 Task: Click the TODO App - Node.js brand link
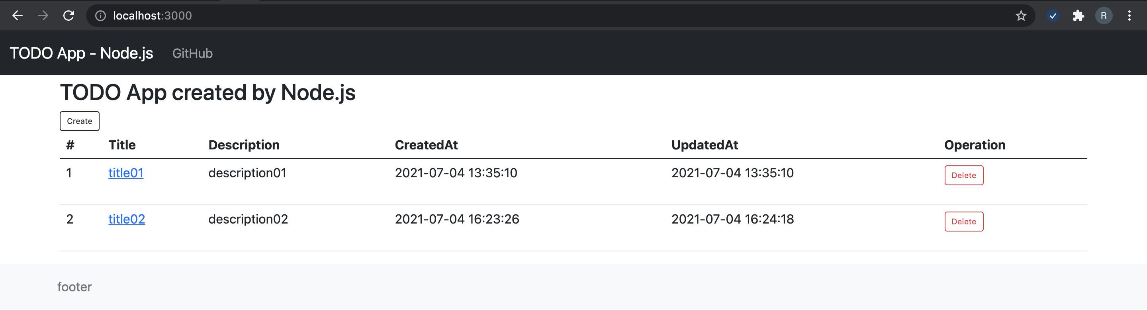click(x=82, y=53)
